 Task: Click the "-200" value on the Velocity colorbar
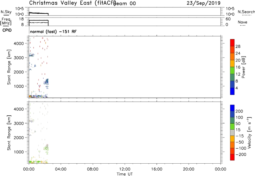(241, 154)
